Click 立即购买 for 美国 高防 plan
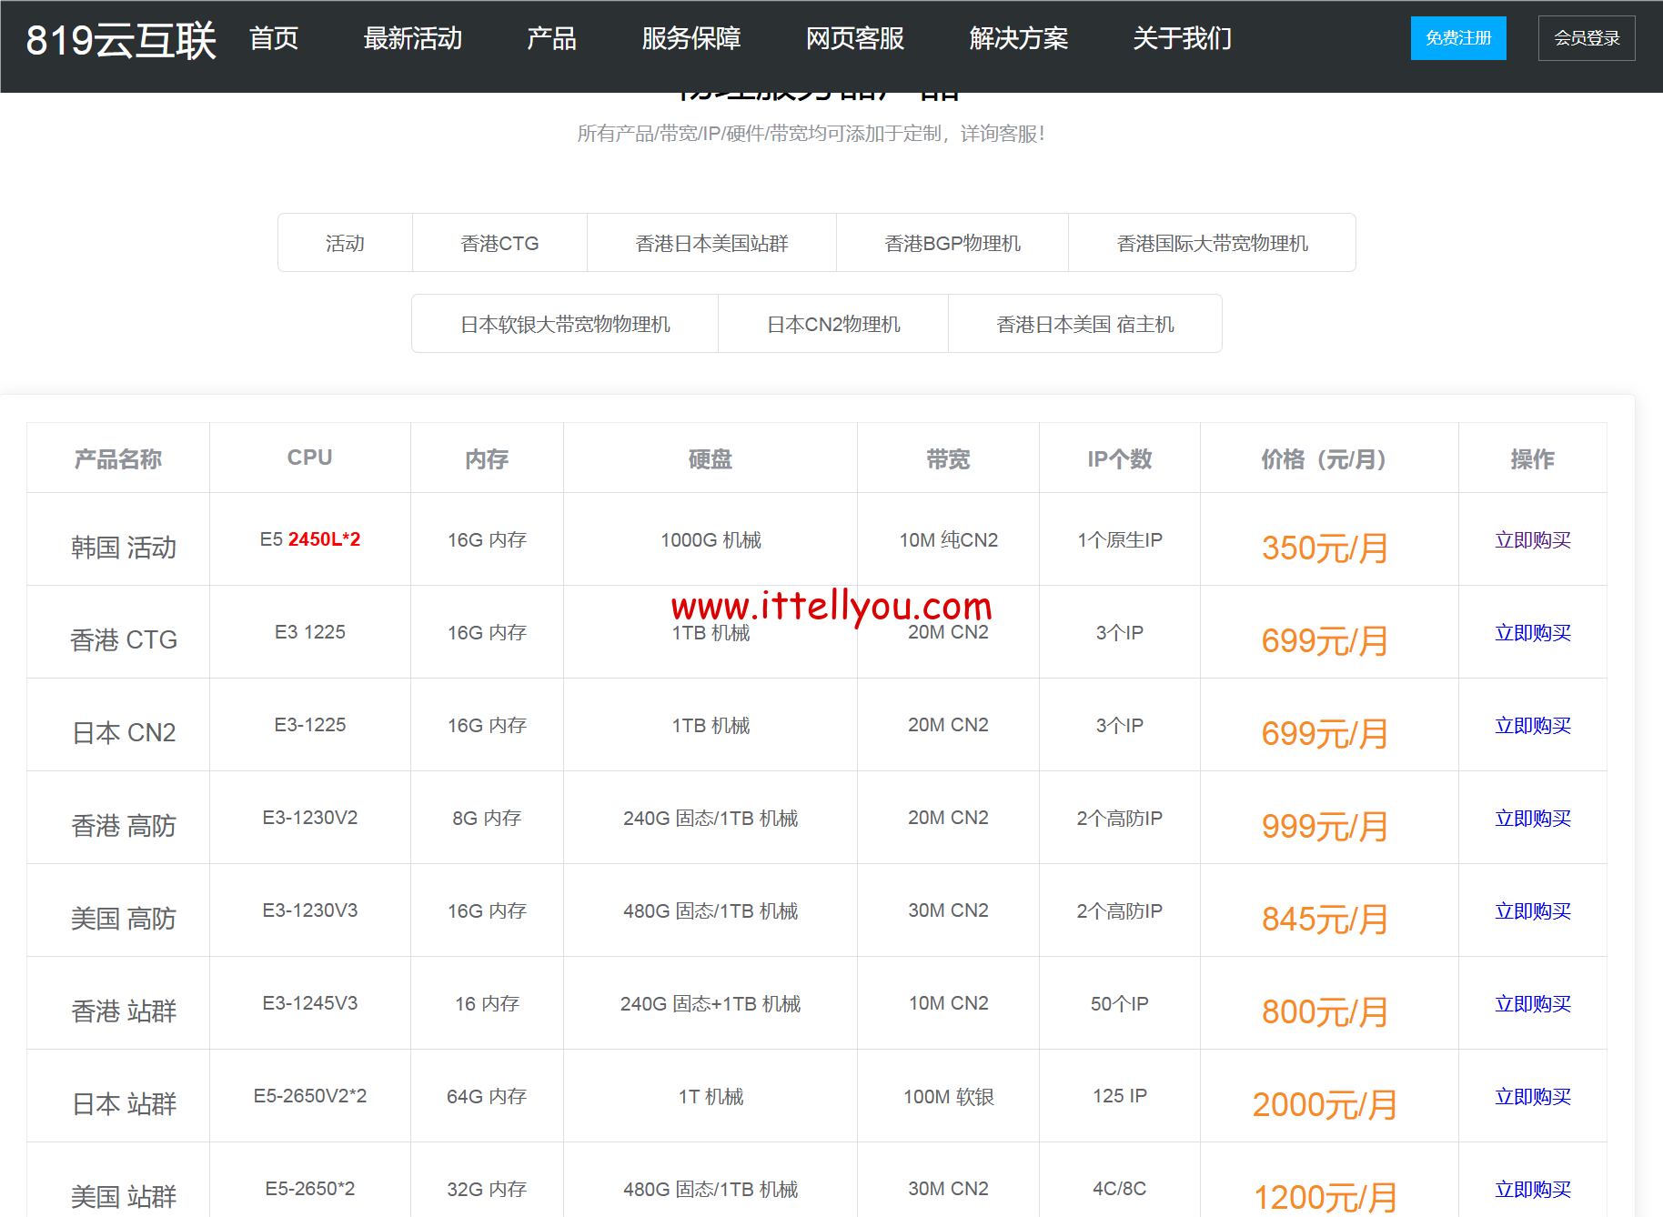Viewport: 1663px width, 1217px height. [1532, 910]
